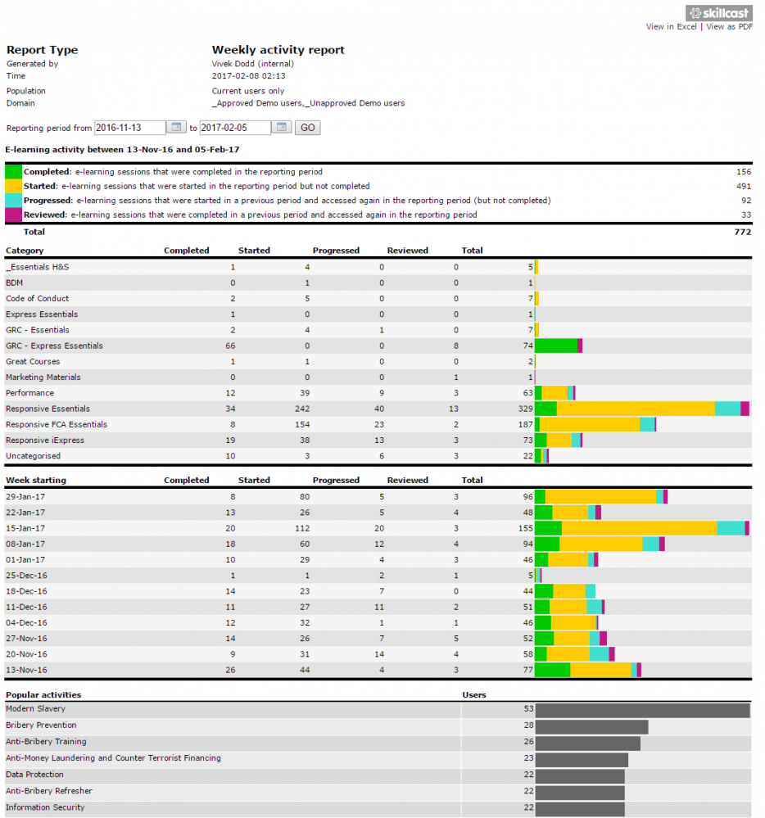
Task: Select the Great Courses category
Action: click(x=378, y=362)
